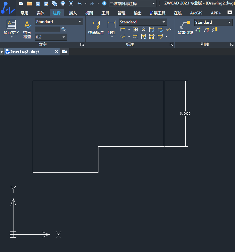Click the 线性 linear dimension tool

tap(111, 28)
